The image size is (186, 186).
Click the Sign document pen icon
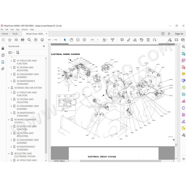pos(135,40)
